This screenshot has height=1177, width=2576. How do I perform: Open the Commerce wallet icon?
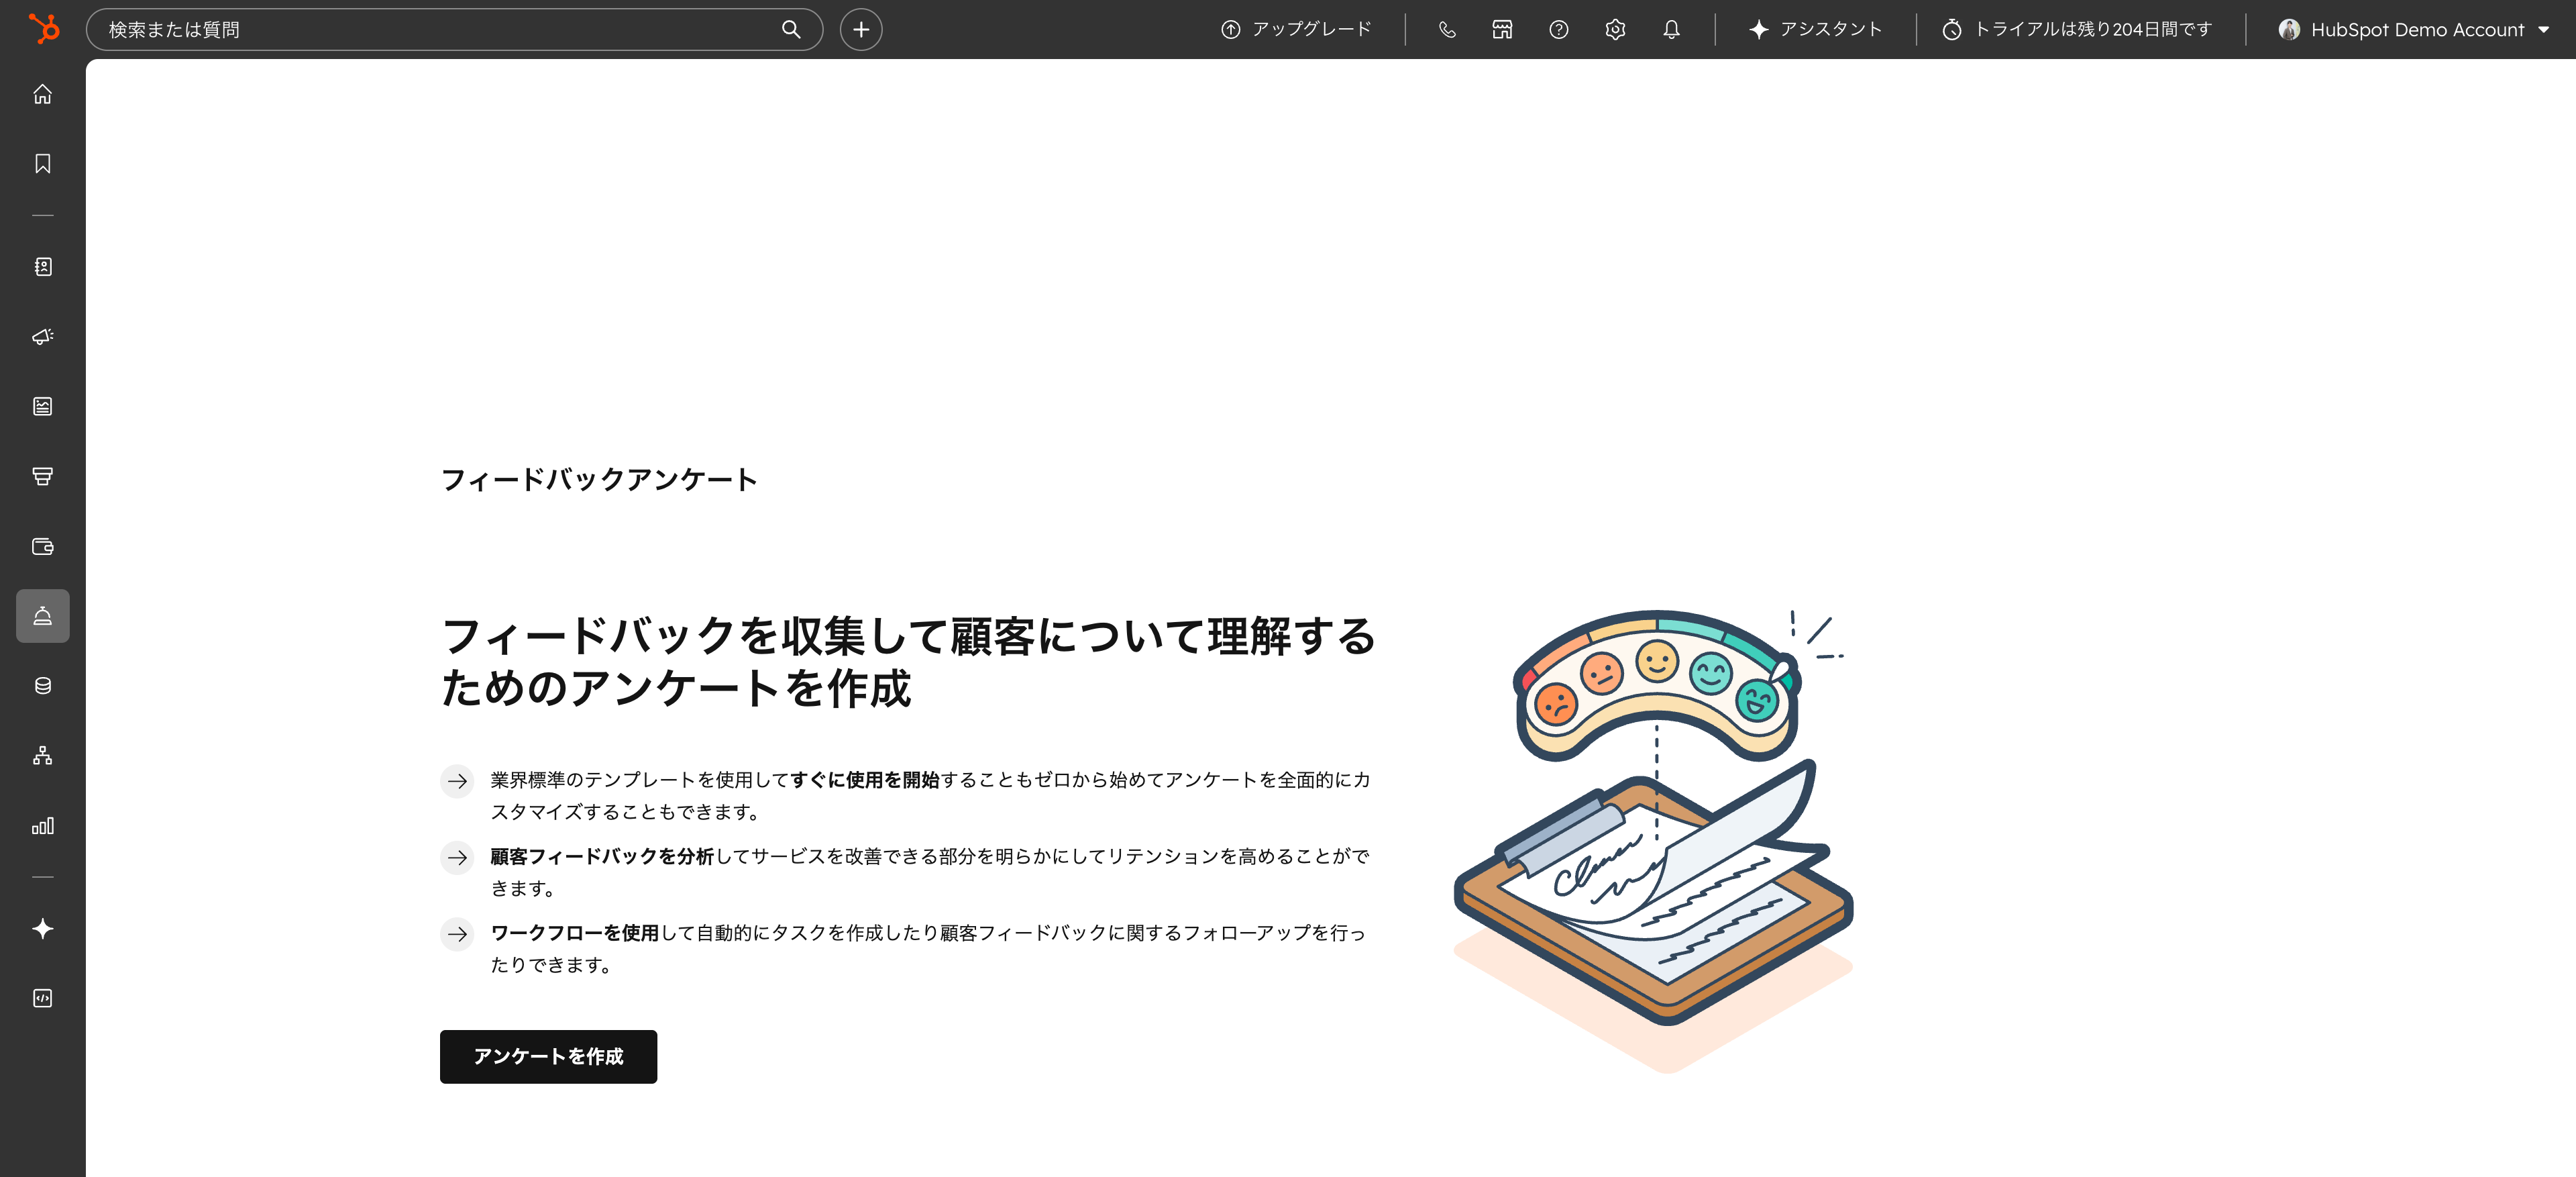click(42, 546)
